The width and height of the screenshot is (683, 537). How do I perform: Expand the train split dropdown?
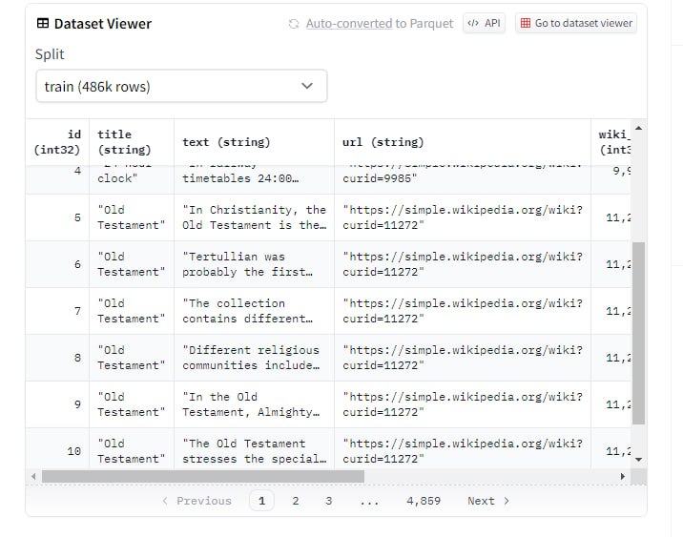[181, 86]
